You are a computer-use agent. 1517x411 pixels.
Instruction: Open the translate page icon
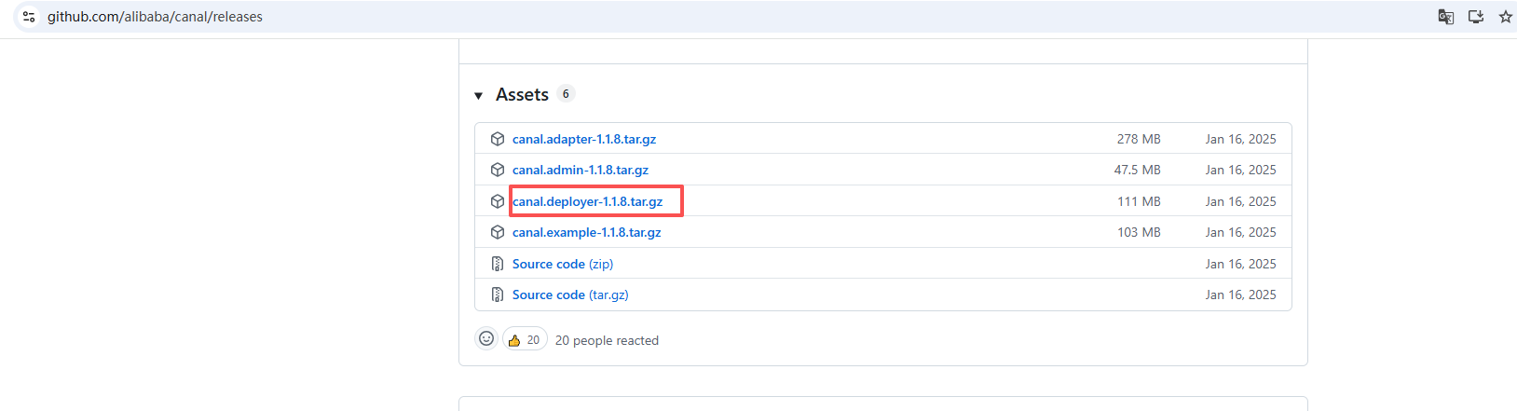coord(1446,17)
